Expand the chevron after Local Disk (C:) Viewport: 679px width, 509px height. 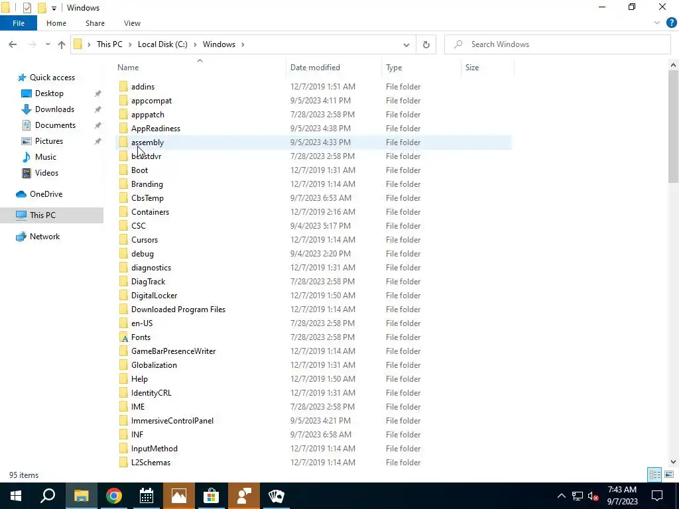click(195, 44)
